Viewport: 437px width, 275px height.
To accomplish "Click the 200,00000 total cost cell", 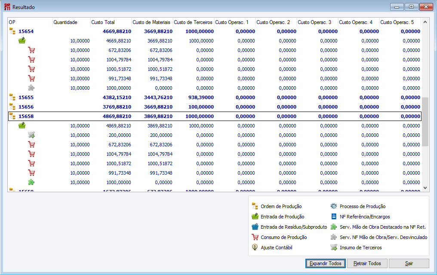I will click(120, 136).
